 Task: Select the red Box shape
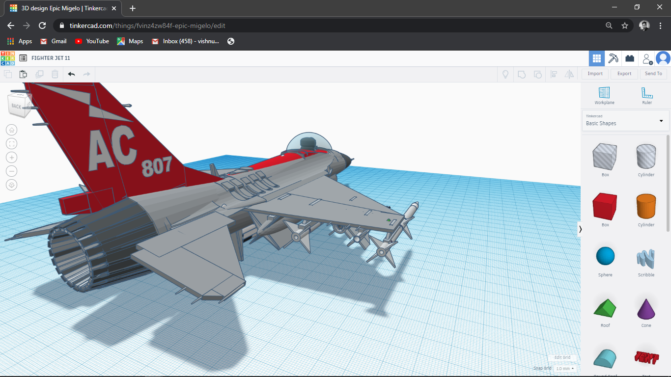coord(604,207)
